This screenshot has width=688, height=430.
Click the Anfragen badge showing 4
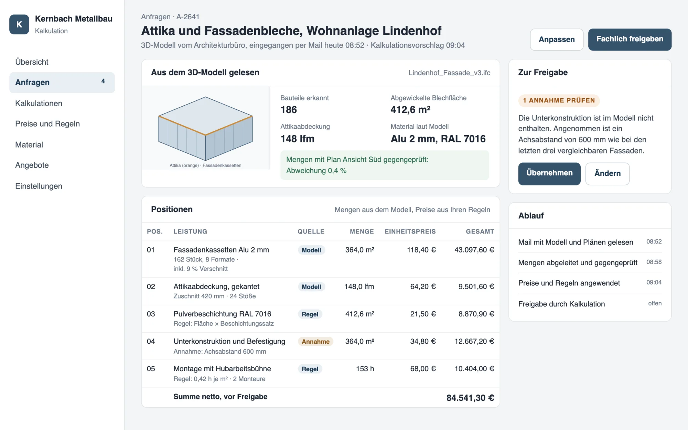pyautogui.click(x=103, y=82)
